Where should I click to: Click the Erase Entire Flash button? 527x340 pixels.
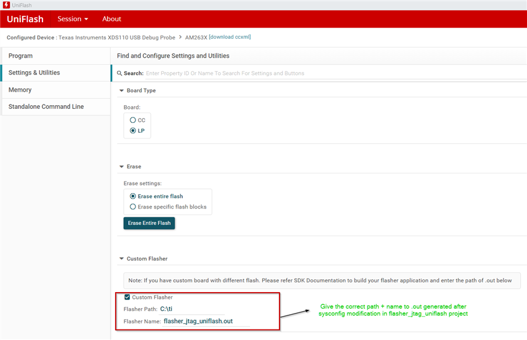tap(149, 223)
